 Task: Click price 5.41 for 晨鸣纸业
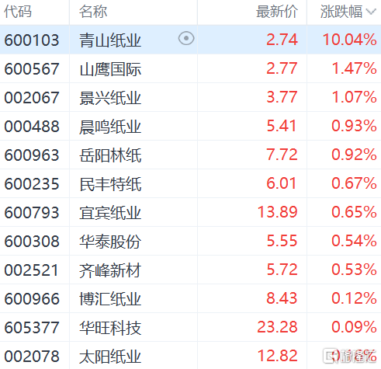pyautogui.click(x=282, y=126)
